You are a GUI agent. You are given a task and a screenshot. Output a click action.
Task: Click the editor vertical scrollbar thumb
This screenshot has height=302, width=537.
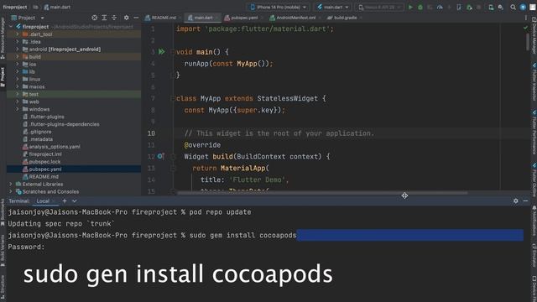point(528,41)
